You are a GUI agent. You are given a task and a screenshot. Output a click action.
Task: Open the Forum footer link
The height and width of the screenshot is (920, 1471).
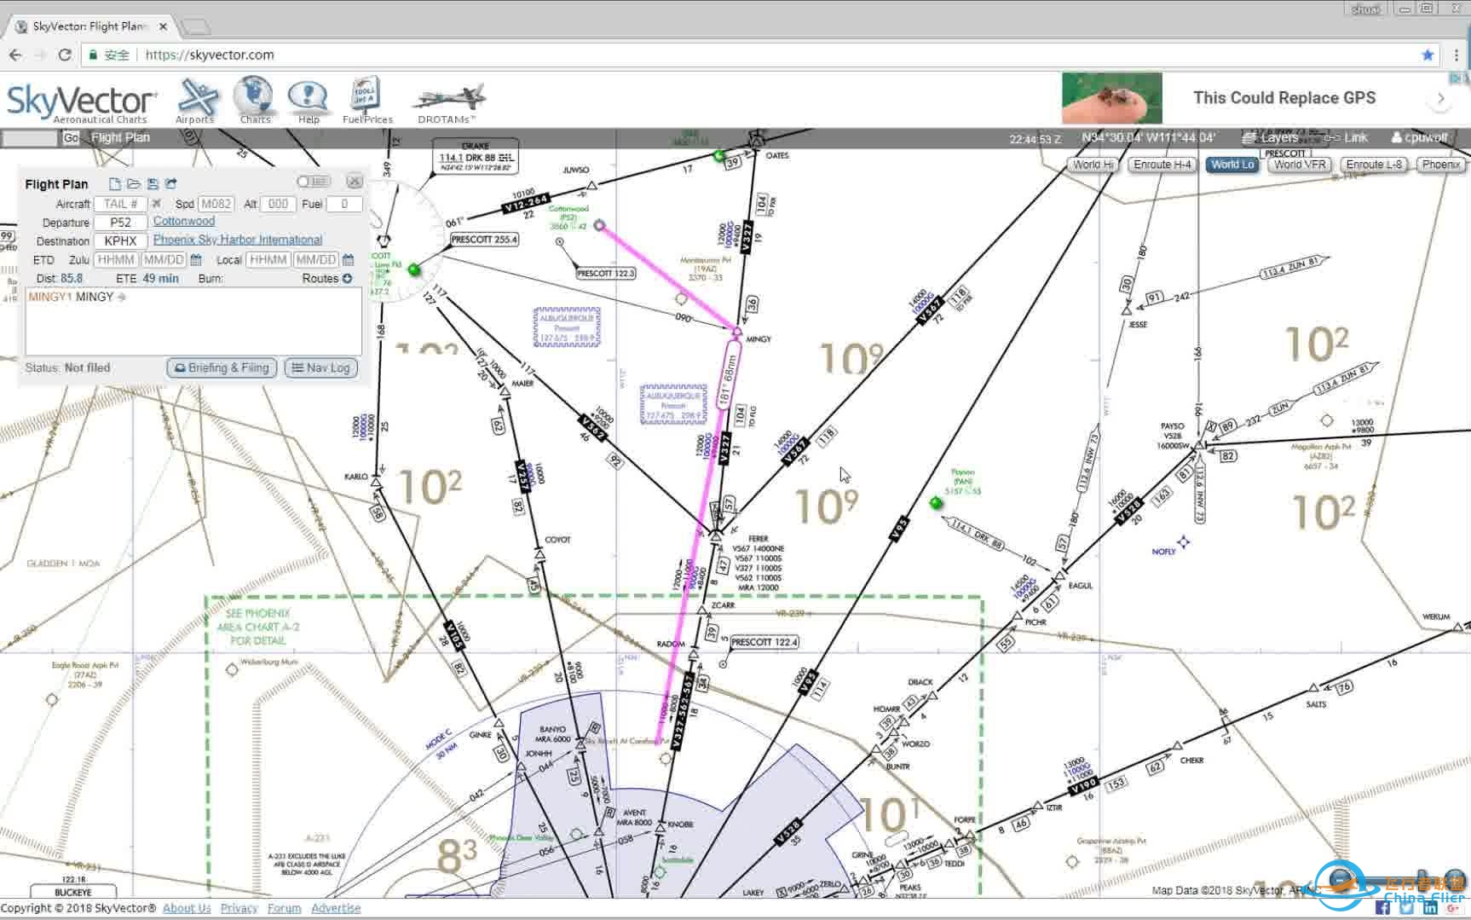(285, 908)
